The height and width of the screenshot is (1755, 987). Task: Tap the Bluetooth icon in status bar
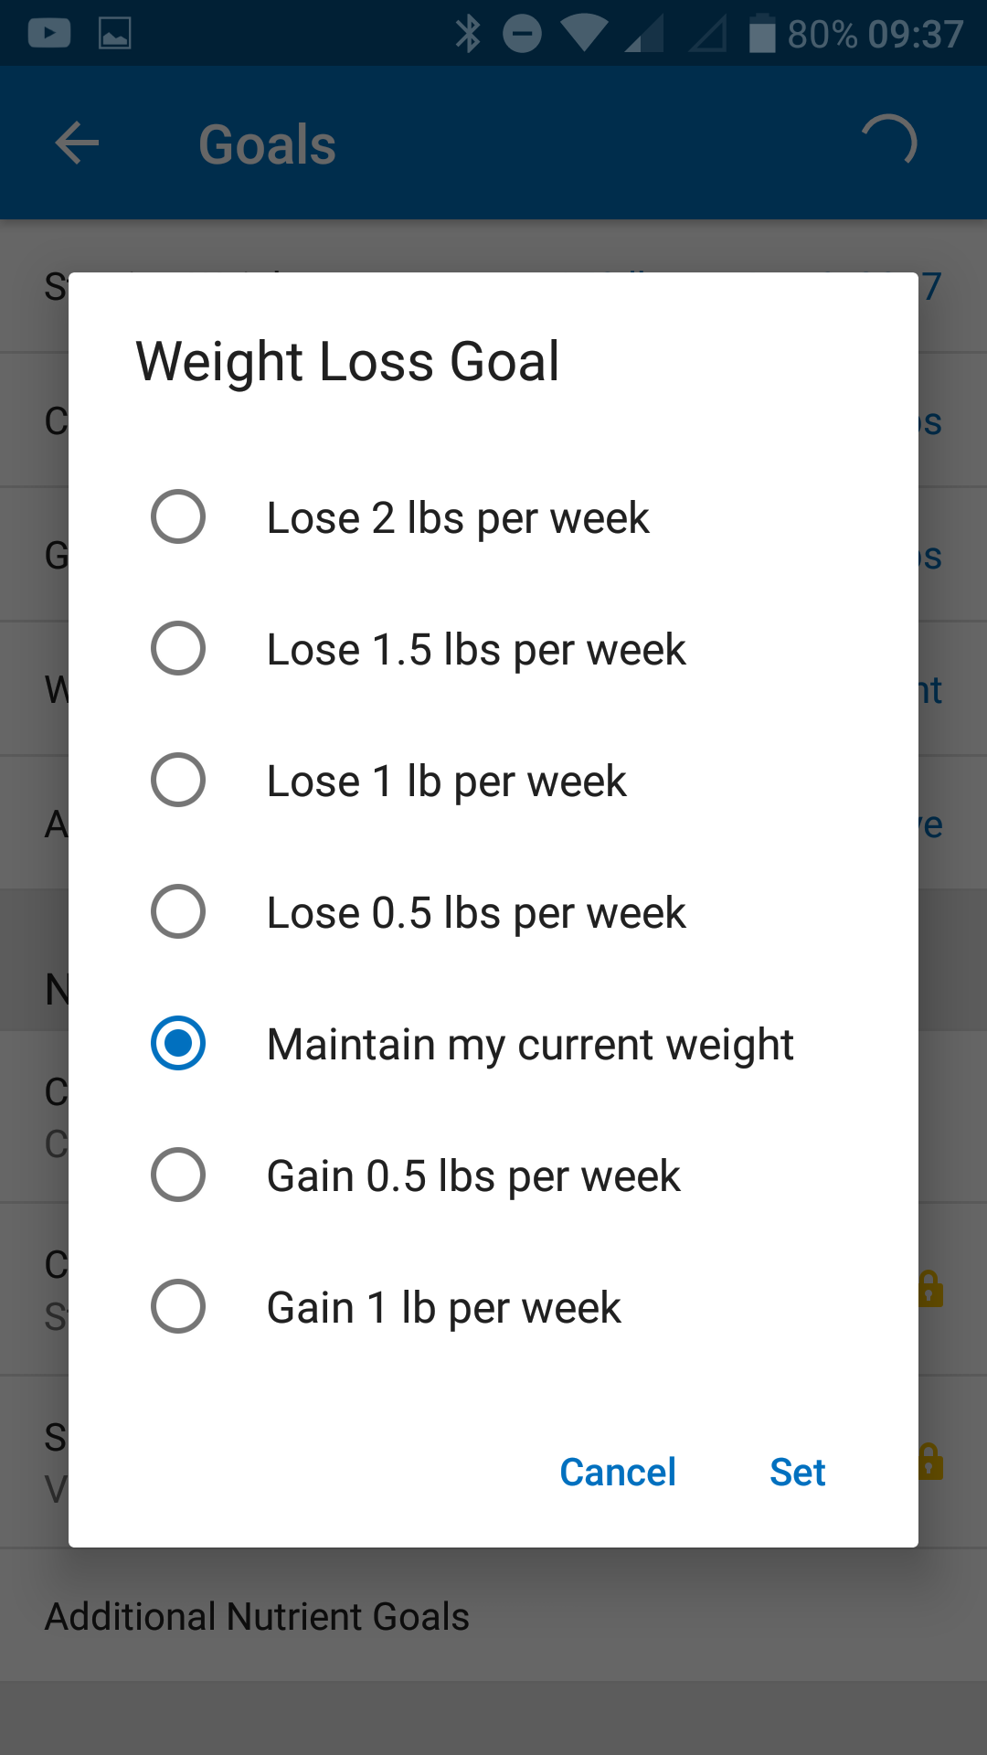(x=468, y=35)
